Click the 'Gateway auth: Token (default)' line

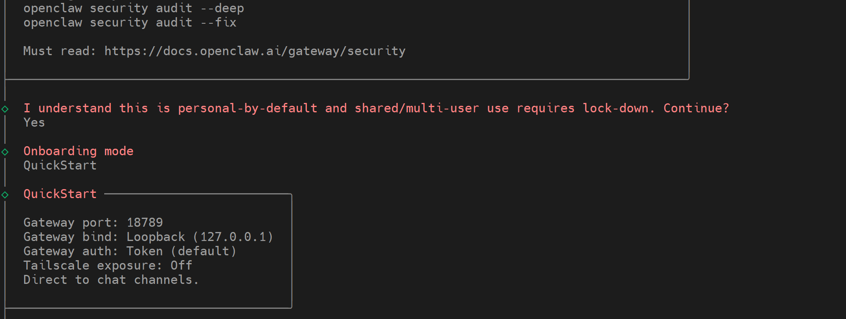130,251
